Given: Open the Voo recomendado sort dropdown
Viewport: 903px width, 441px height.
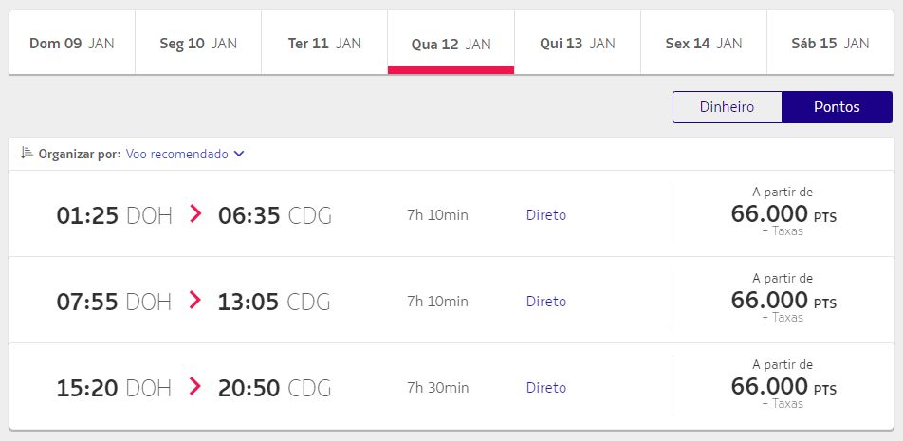Looking at the screenshot, I should click(185, 155).
